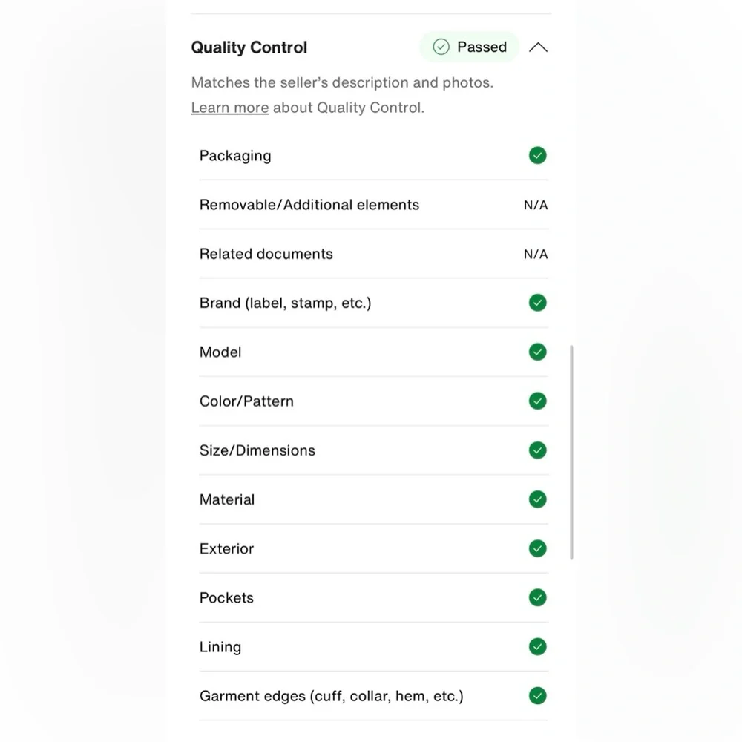The width and height of the screenshot is (742, 742).
Task: Click the Lining checkmark indicator
Action: coord(538,647)
